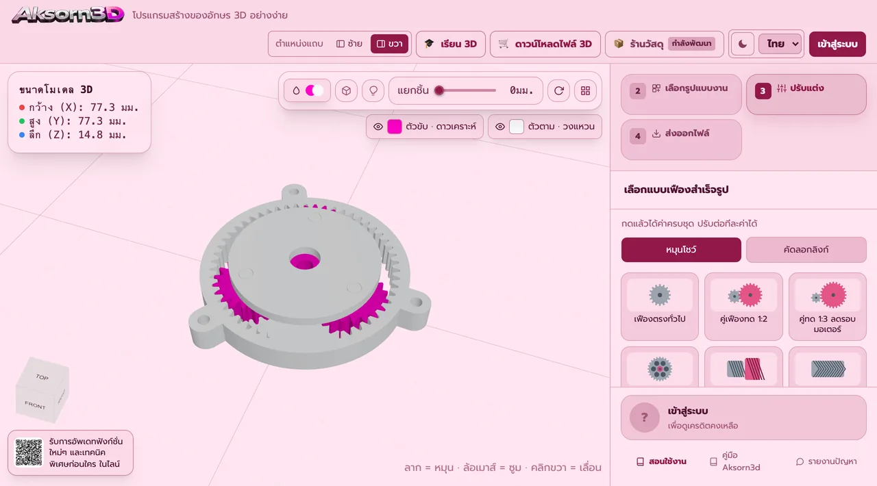This screenshot has width=877, height=486.
Task: Click the กำลังพัฒนา badge
Action: [x=691, y=44]
